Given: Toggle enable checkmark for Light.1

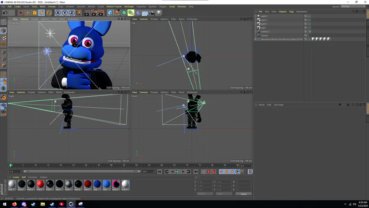Looking at the screenshot, I should point(310,24).
